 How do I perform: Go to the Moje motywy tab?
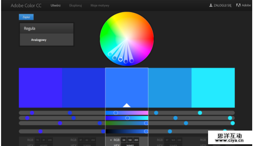pyautogui.click(x=100, y=6)
